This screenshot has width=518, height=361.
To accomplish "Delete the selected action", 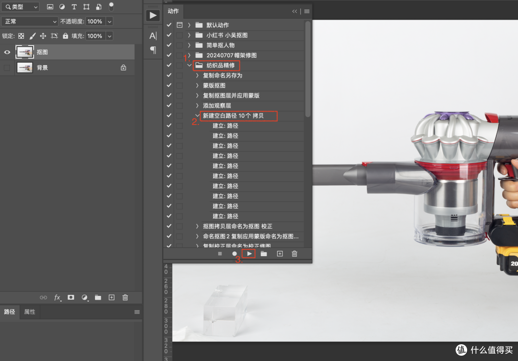I will point(294,254).
